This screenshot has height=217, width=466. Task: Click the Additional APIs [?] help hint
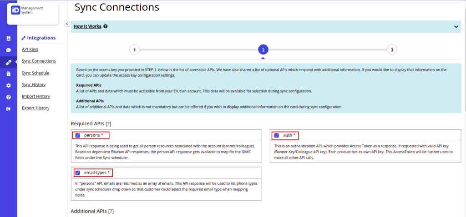pyautogui.click(x=111, y=211)
